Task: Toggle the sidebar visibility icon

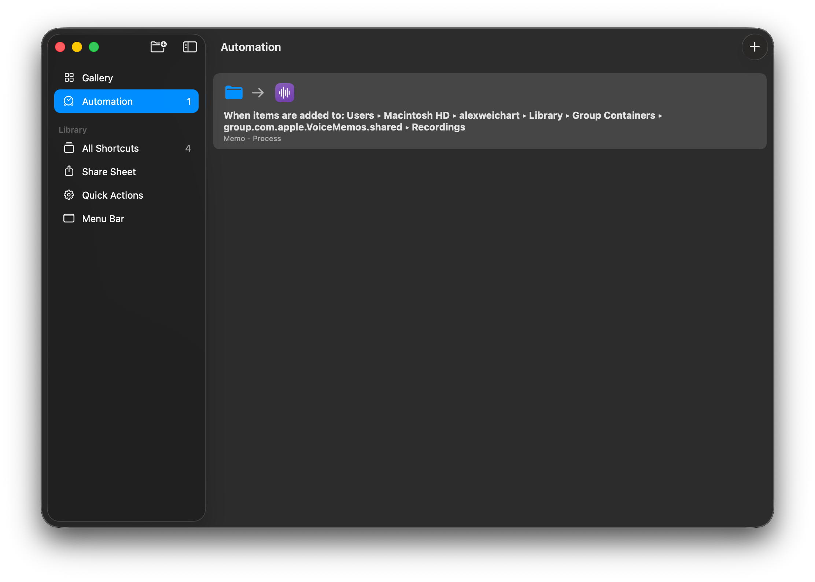Action: point(189,47)
